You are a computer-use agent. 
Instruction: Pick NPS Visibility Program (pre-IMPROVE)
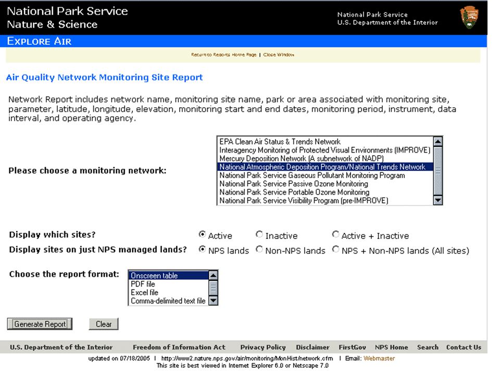[x=325, y=201]
